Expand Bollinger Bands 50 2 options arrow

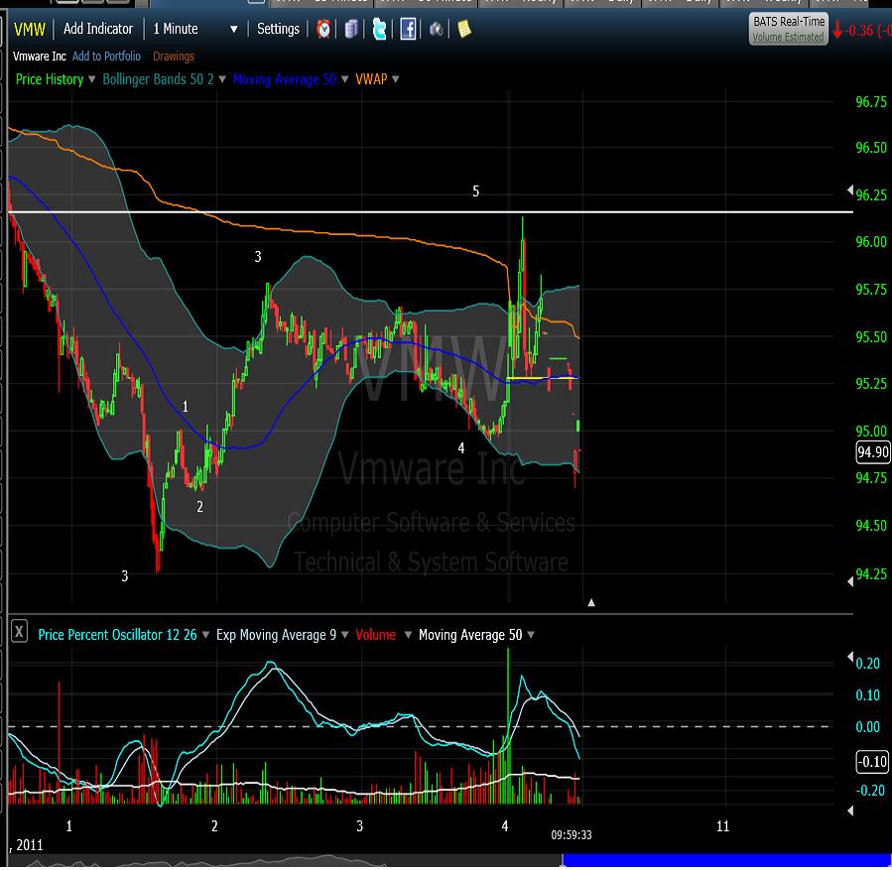click(221, 79)
